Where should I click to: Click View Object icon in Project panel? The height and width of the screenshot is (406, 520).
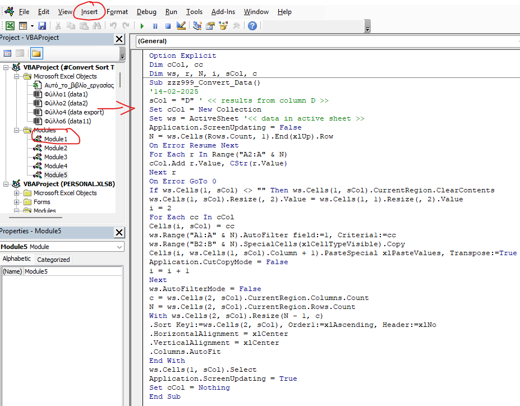[20, 53]
